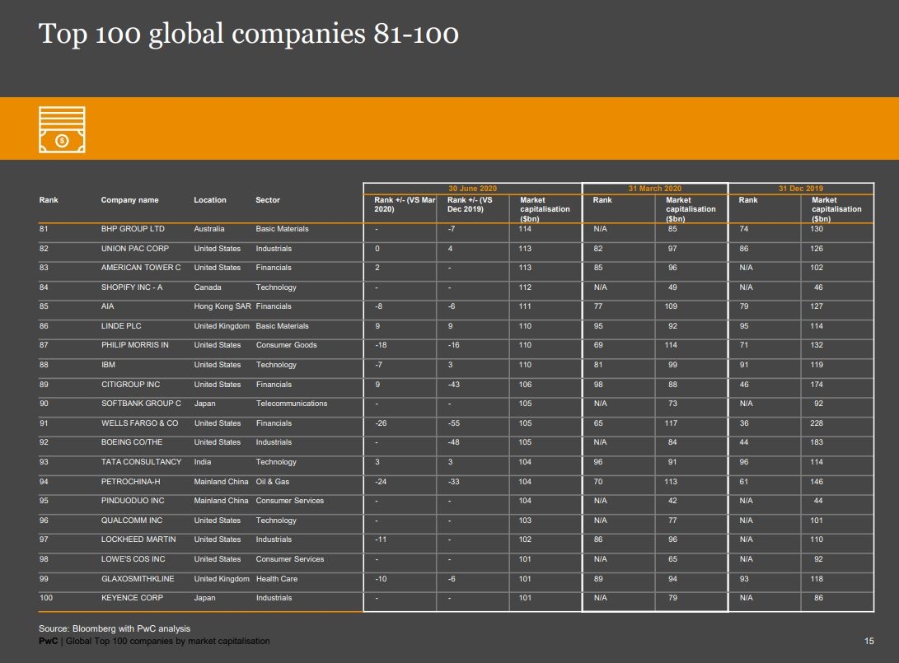This screenshot has height=663, width=899.
Task: Click the 'BOEING CO/THE' company name
Action: click(x=132, y=442)
